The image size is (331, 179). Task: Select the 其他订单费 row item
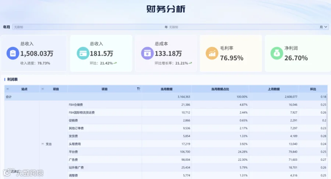point(76,128)
